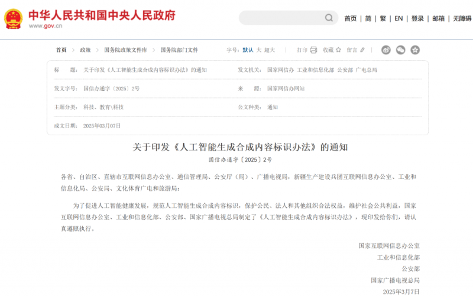Select 默认 font size
473x297 pixels.
[x=248, y=50]
